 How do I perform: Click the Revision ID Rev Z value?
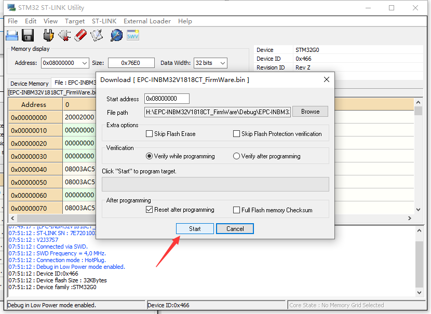click(303, 67)
